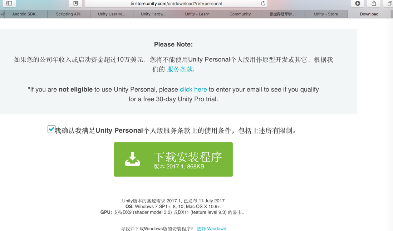Reload the page with refresh icon
This screenshot has height=231, width=393.
[263, 4]
